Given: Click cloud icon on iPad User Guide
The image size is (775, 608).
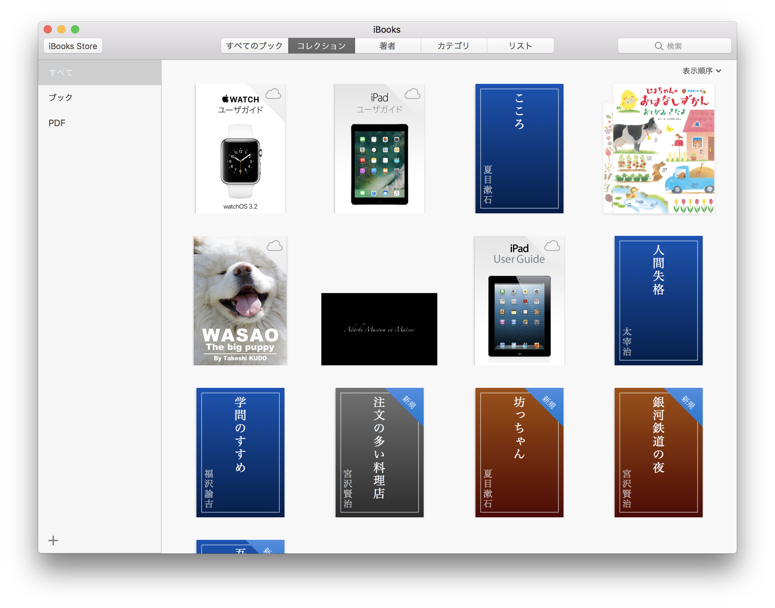Looking at the screenshot, I should [x=552, y=246].
